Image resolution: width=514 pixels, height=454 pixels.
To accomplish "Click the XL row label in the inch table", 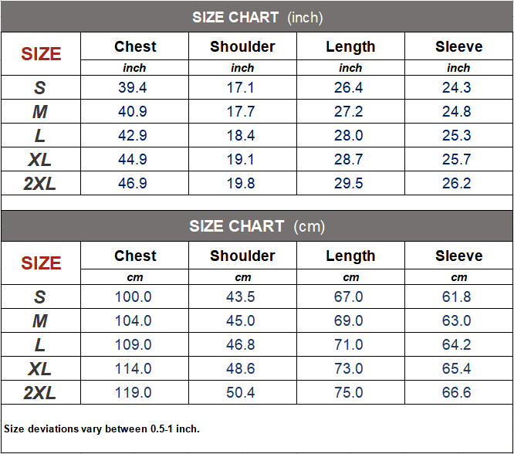I will [x=40, y=160].
